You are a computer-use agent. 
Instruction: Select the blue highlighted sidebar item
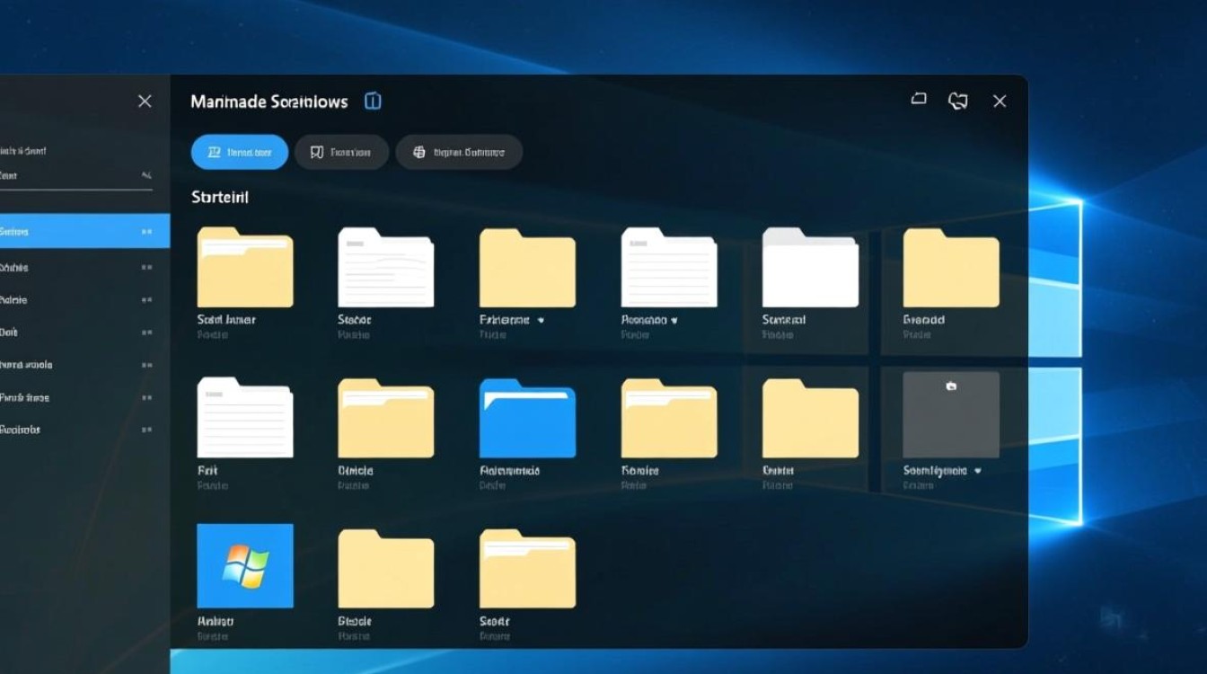(x=81, y=232)
